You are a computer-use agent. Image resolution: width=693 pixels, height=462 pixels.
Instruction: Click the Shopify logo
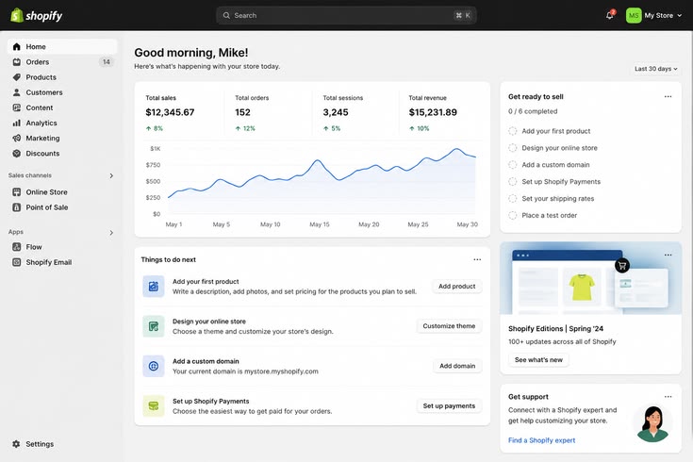pyautogui.click(x=36, y=15)
